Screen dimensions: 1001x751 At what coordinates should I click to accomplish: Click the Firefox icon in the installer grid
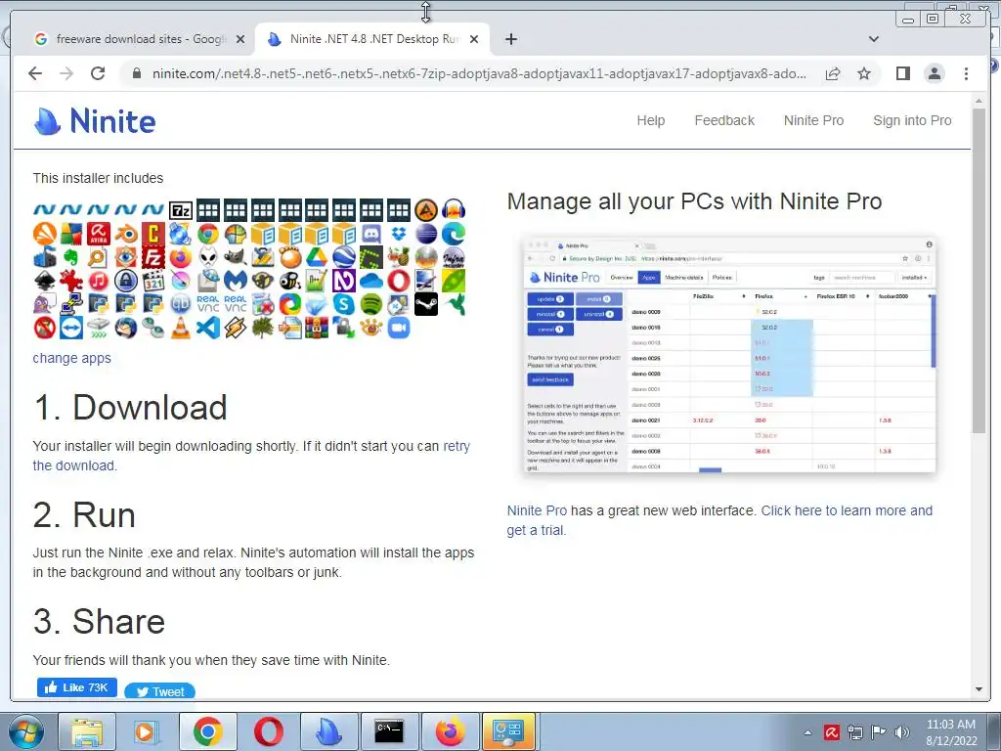click(x=181, y=257)
